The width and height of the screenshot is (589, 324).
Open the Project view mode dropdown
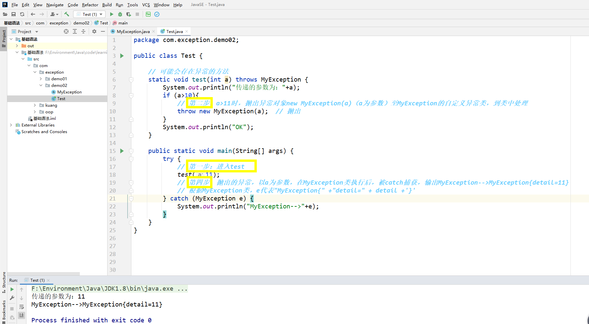tap(37, 32)
